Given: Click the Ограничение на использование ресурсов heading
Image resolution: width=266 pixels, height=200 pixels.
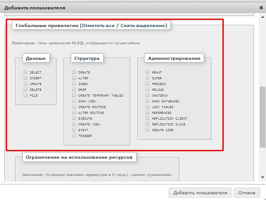Looking at the screenshot, I should [x=79, y=157].
